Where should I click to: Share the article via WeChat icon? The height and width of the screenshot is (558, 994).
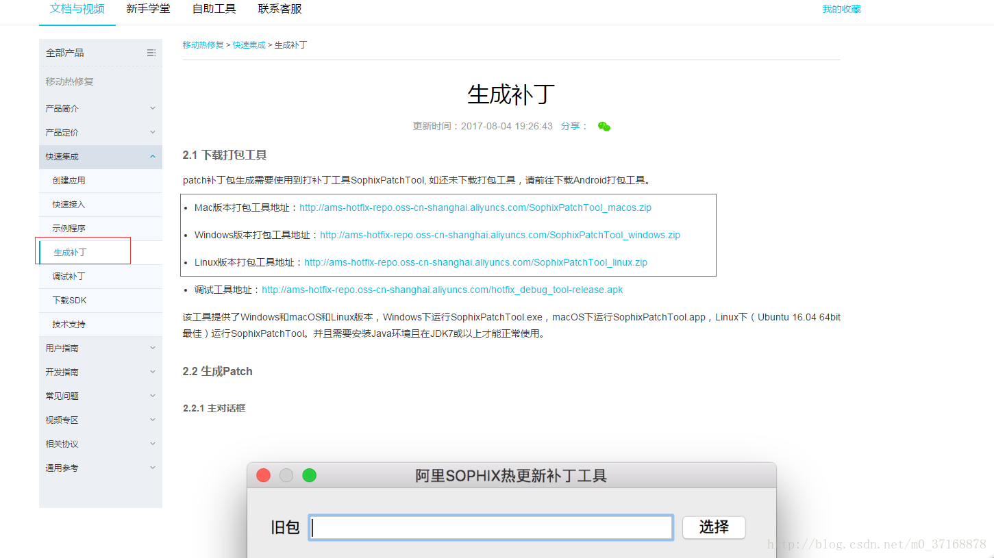(x=604, y=127)
